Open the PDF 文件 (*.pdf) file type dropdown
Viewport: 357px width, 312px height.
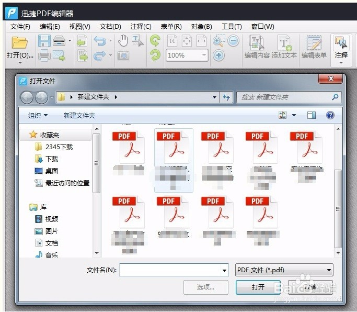(284, 270)
